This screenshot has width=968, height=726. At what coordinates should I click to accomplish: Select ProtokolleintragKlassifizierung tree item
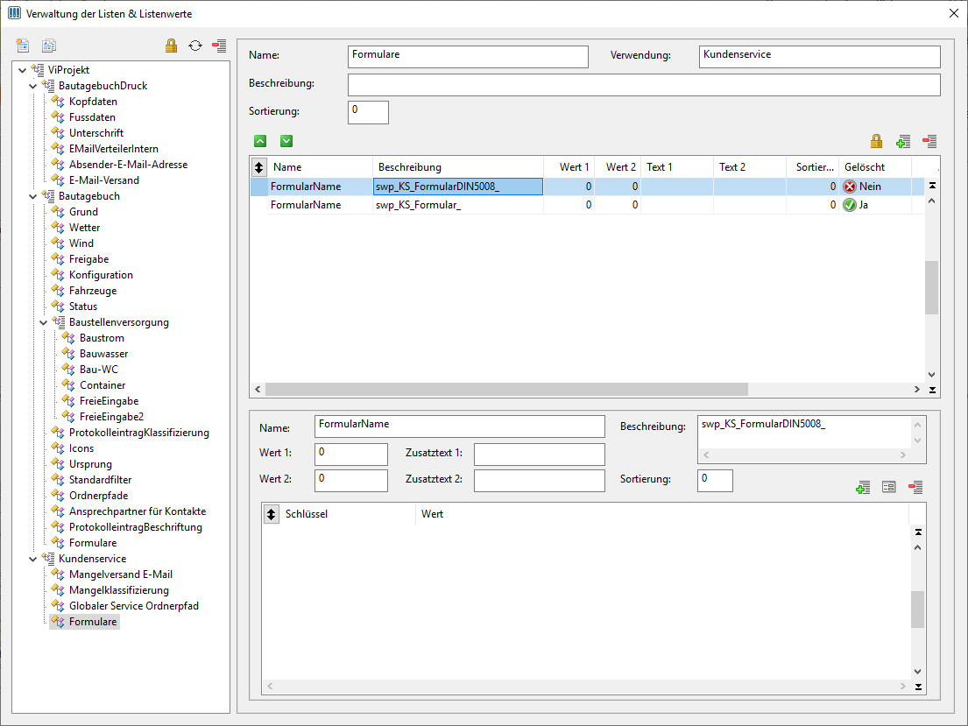(x=139, y=432)
